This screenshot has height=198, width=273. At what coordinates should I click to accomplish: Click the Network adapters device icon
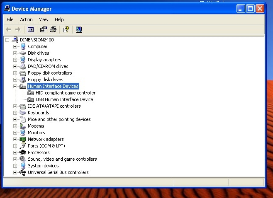(x=23, y=139)
